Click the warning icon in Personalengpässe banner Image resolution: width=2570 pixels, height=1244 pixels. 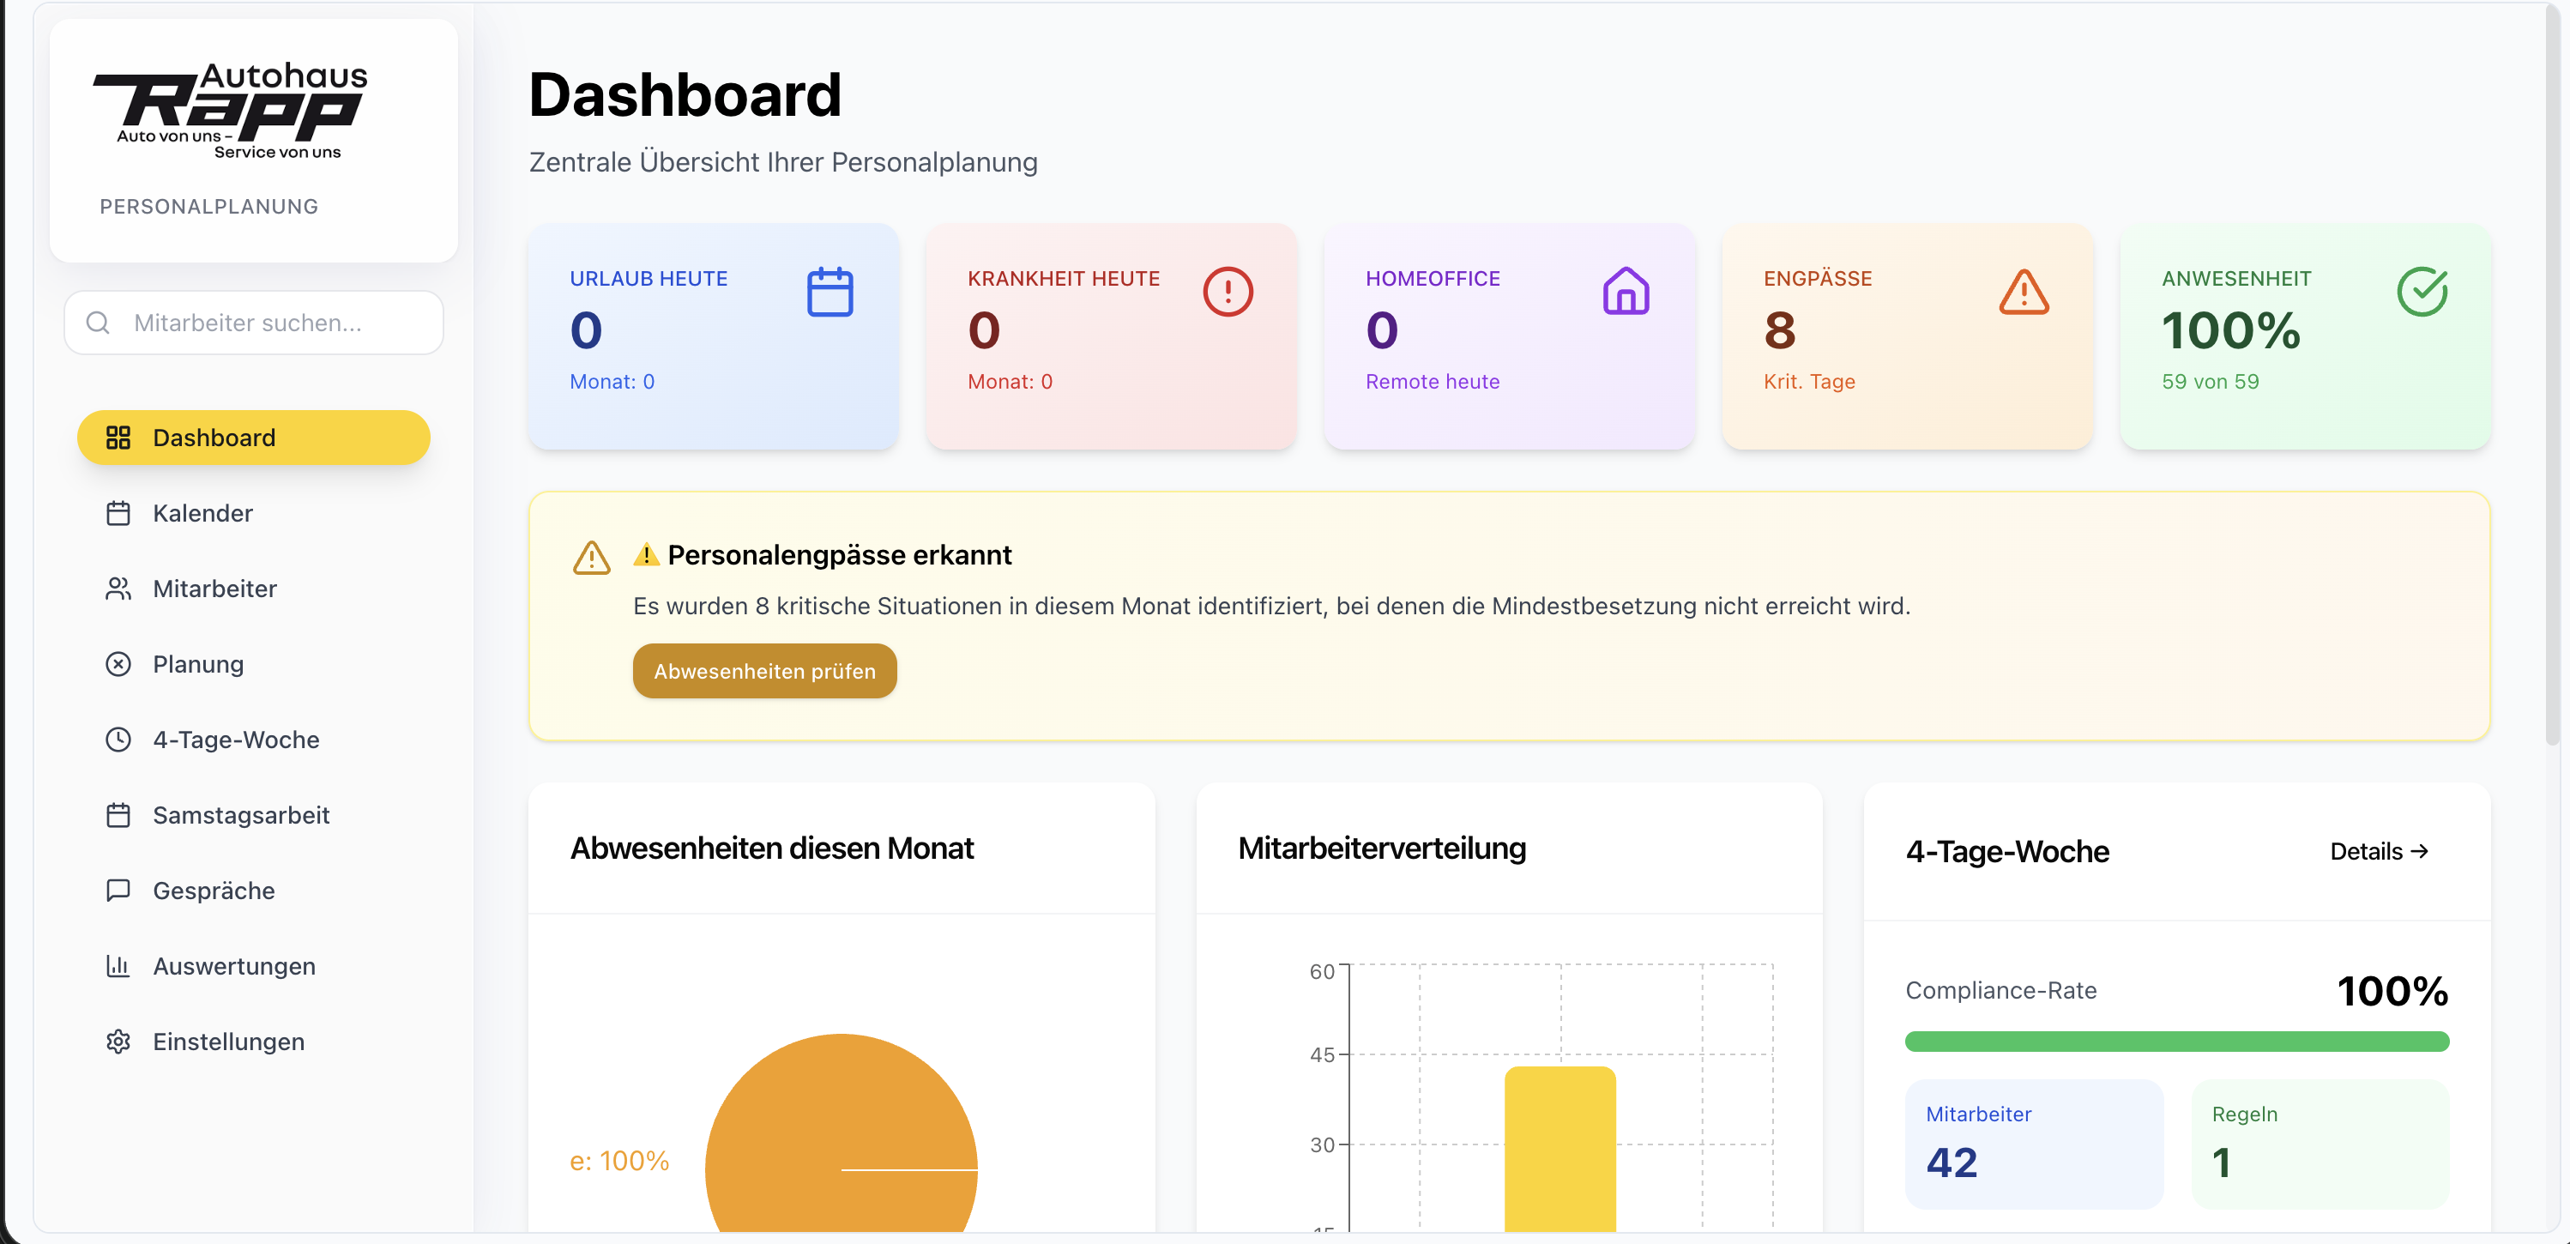tap(592, 558)
